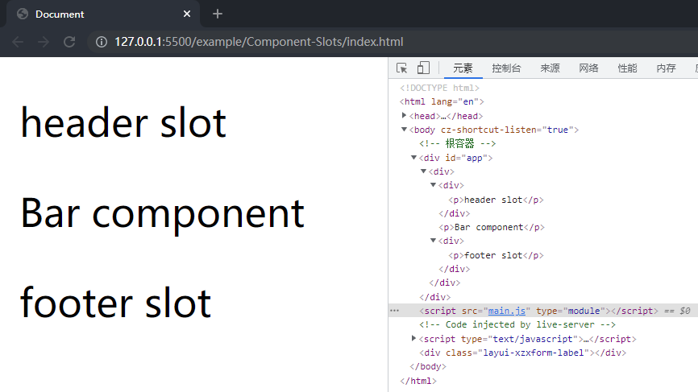Toggle the device toolbar icon
This screenshot has height=392, width=698.
(423, 68)
